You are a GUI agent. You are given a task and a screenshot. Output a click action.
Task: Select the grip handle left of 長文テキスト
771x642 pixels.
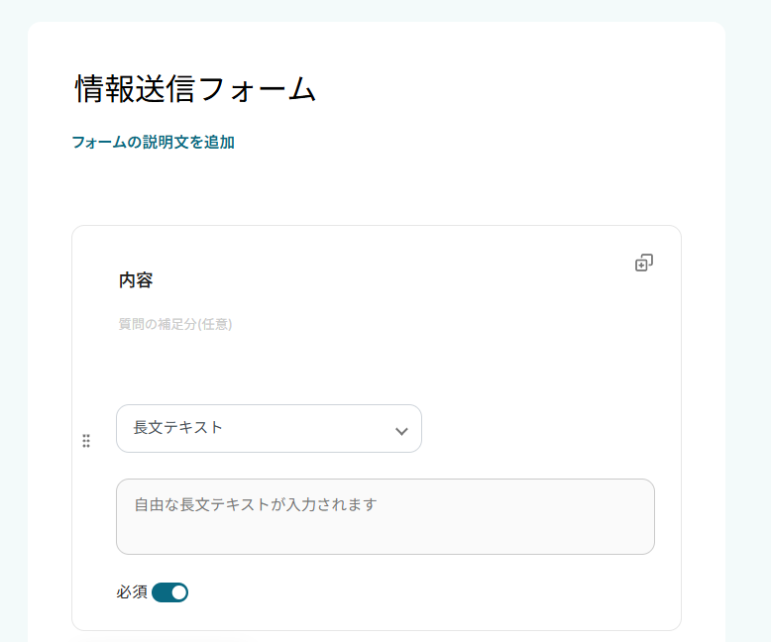(x=86, y=441)
